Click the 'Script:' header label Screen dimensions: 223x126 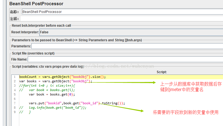click(162, 72)
